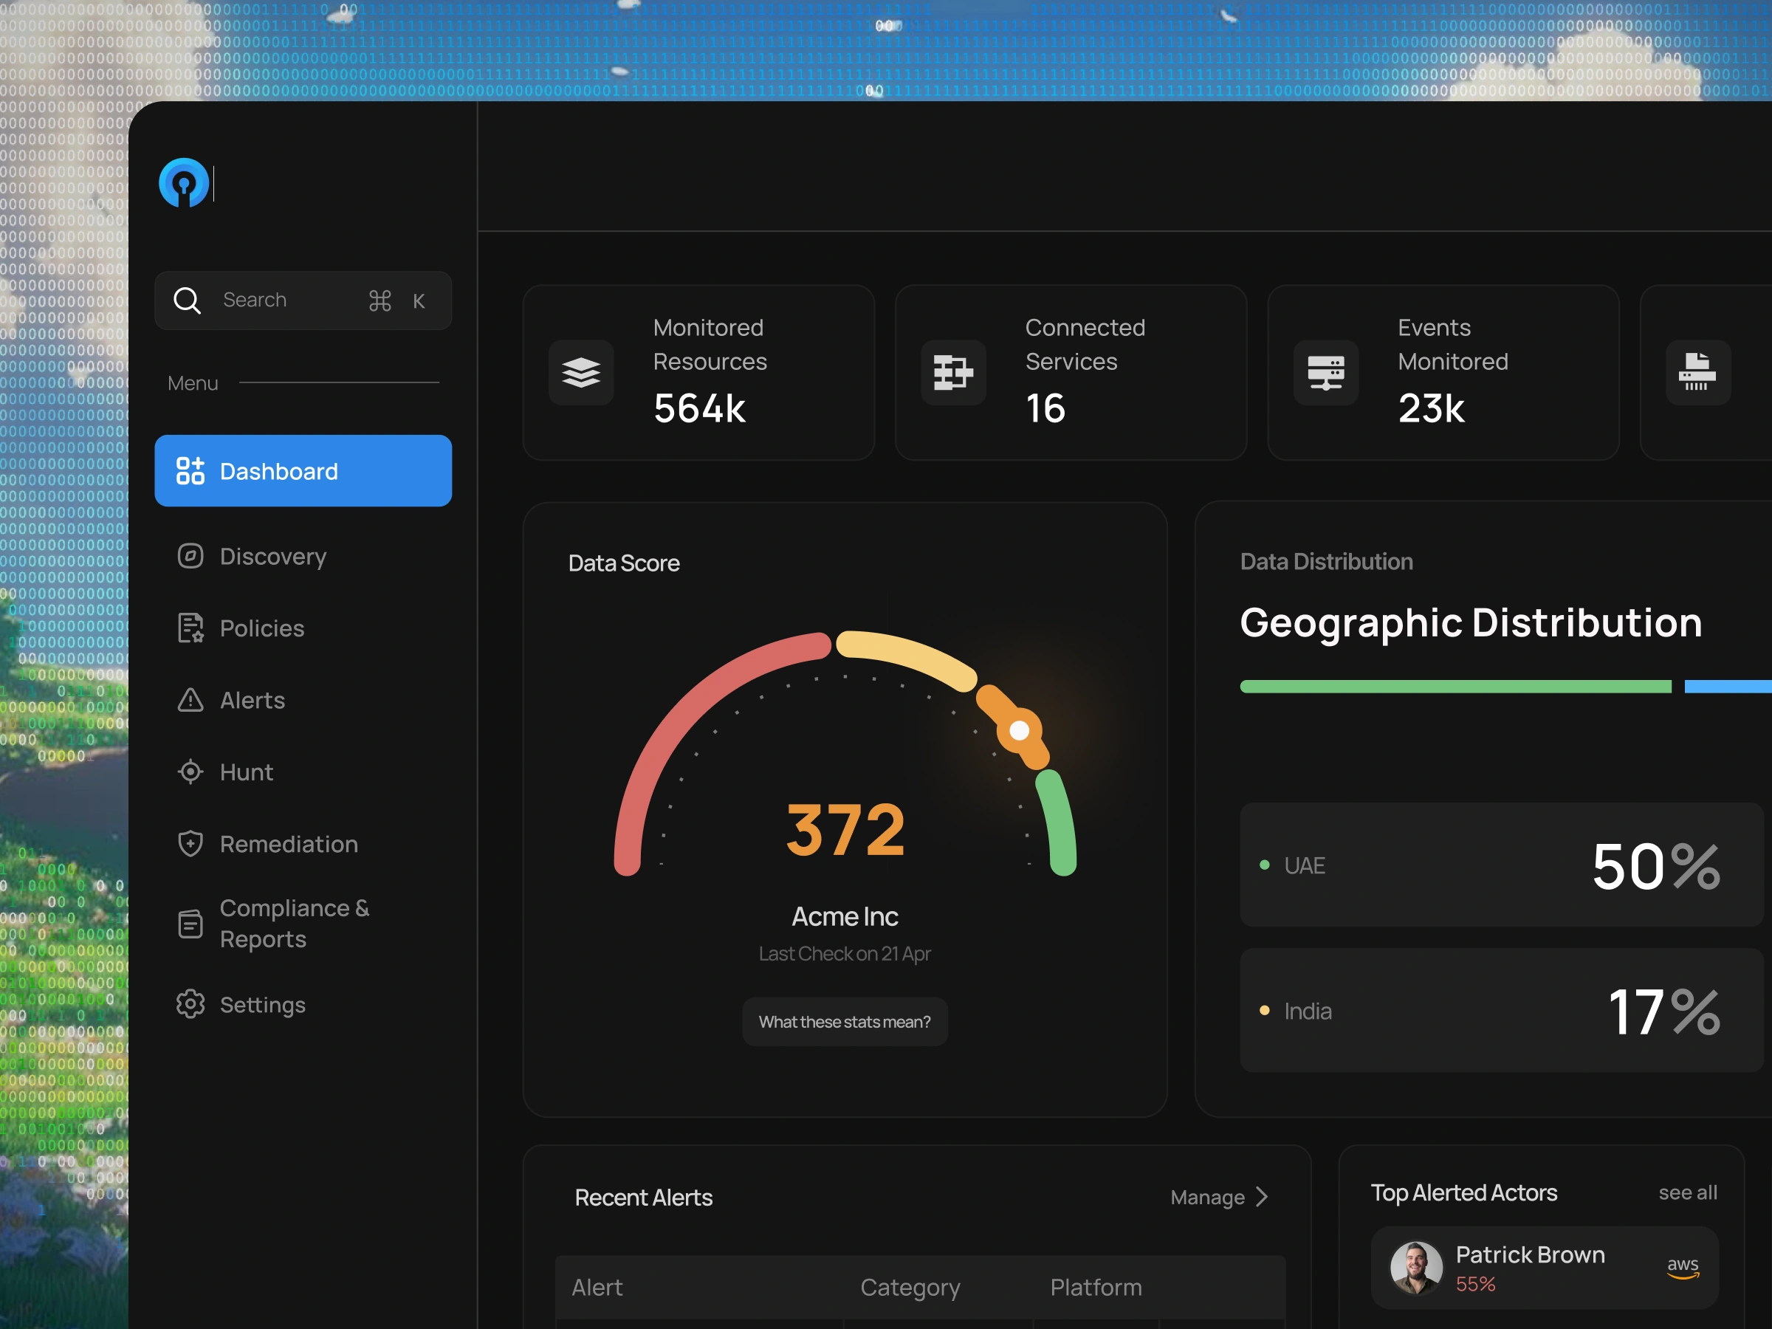Open the Dashboard menu item

[x=303, y=471]
